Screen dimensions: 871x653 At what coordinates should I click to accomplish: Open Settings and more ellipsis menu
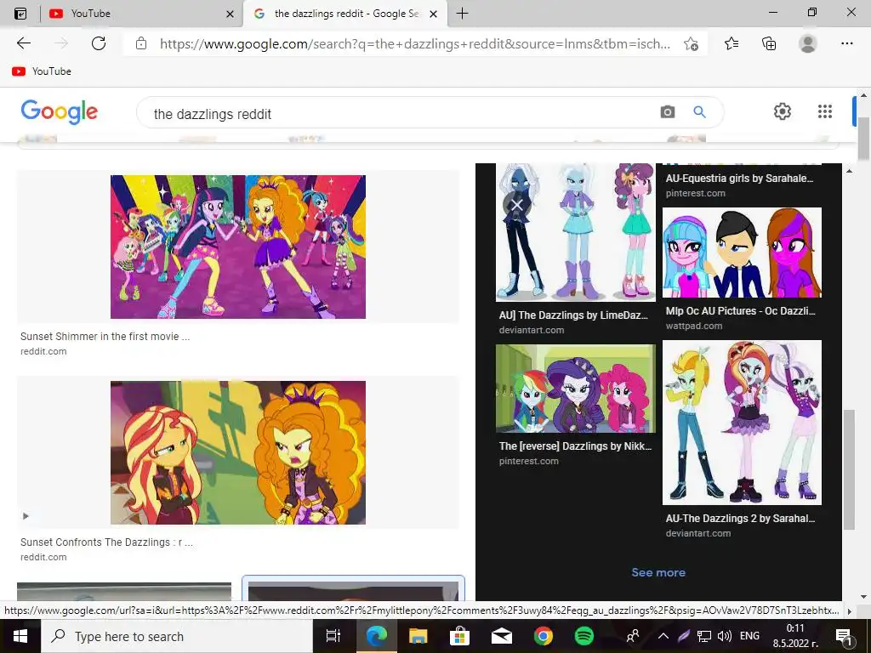pyautogui.click(x=846, y=43)
